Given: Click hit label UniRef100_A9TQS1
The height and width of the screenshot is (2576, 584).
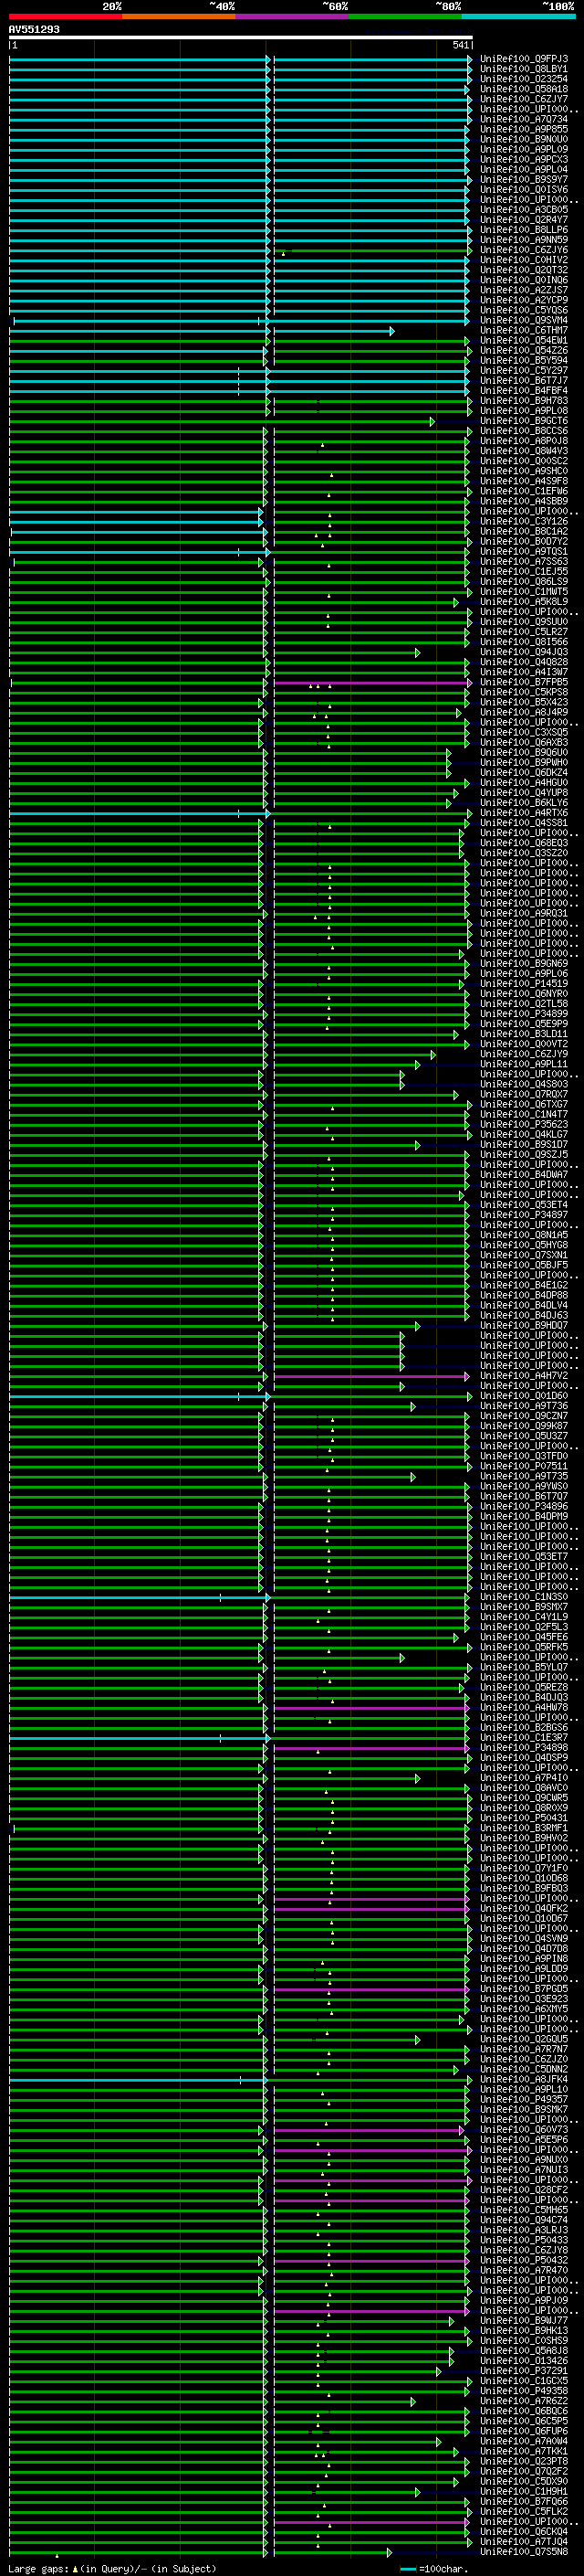Looking at the screenshot, I should tap(523, 551).
